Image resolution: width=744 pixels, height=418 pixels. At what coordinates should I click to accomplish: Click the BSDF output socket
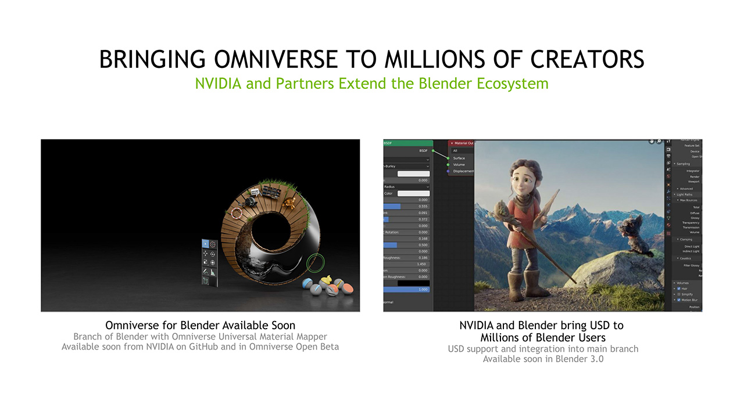[433, 151]
